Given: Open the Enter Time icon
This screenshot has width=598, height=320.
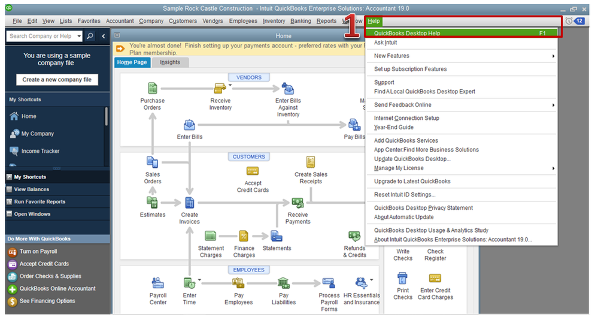Looking at the screenshot, I should click(x=190, y=283).
